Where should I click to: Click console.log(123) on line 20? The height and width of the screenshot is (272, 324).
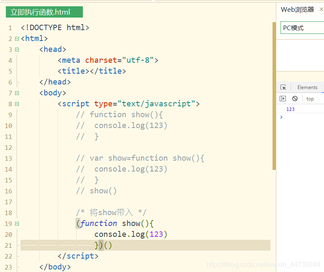pyautogui.click(x=131, y=234)
